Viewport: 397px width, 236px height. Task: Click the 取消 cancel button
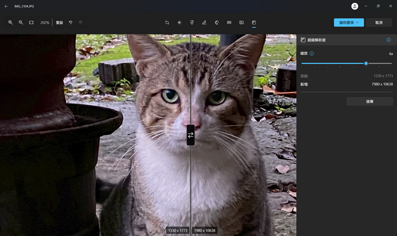coord(379,23)
